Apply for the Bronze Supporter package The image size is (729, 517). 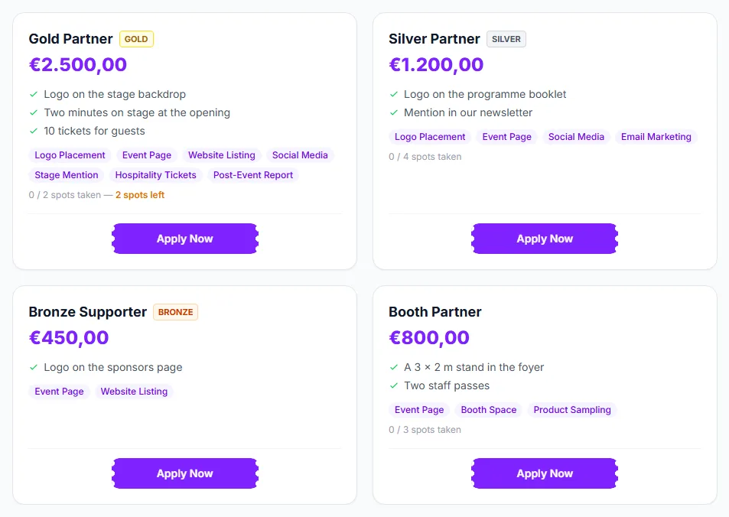(184, 473)
